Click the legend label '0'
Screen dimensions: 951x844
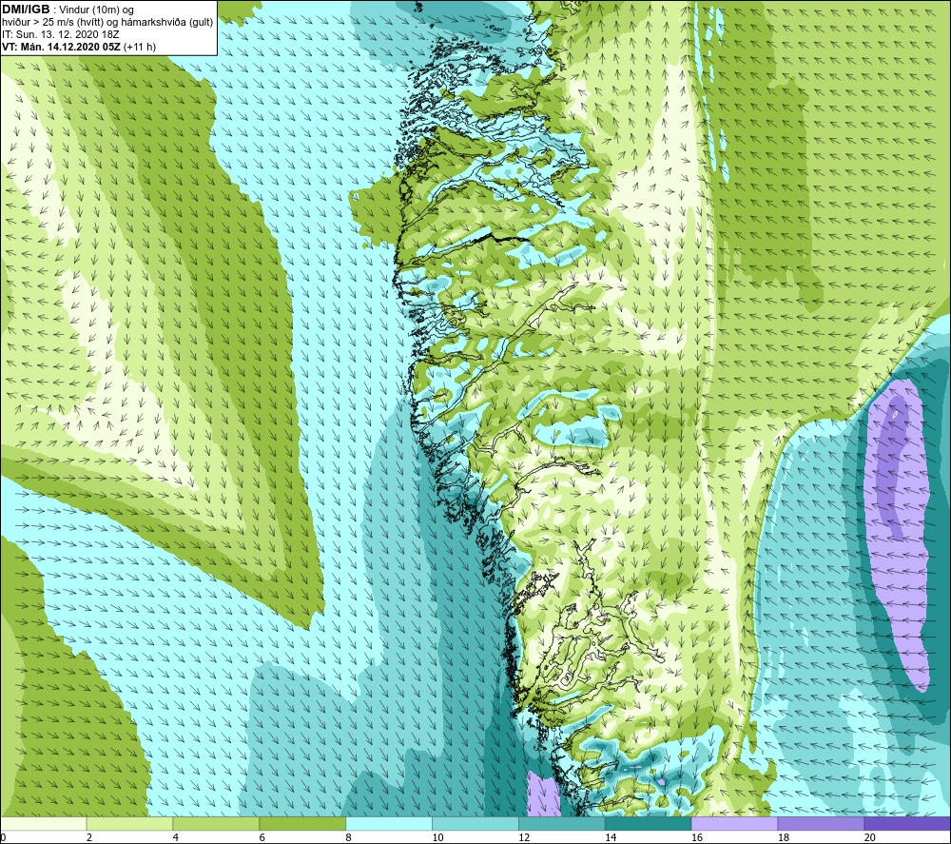pos(3,838)
